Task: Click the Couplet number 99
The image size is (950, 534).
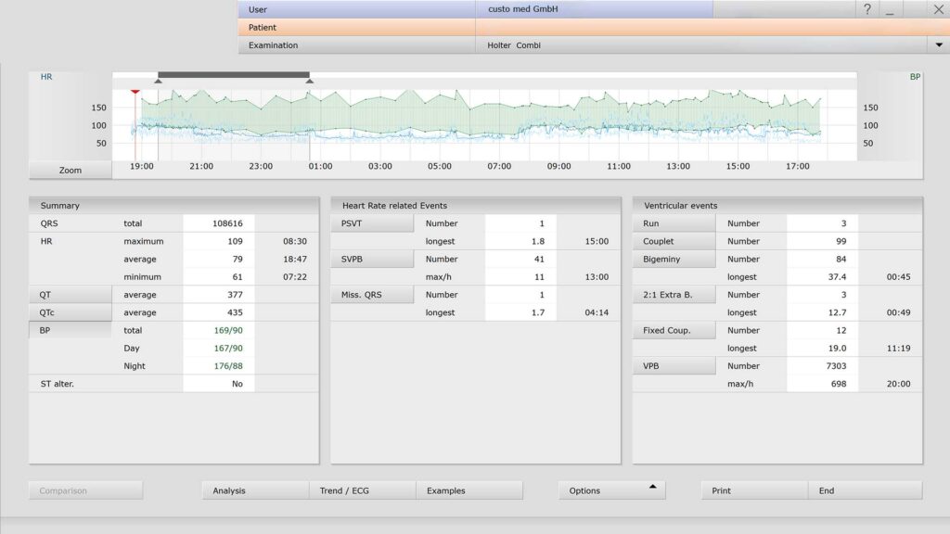Action: click(x=841, y=241)
